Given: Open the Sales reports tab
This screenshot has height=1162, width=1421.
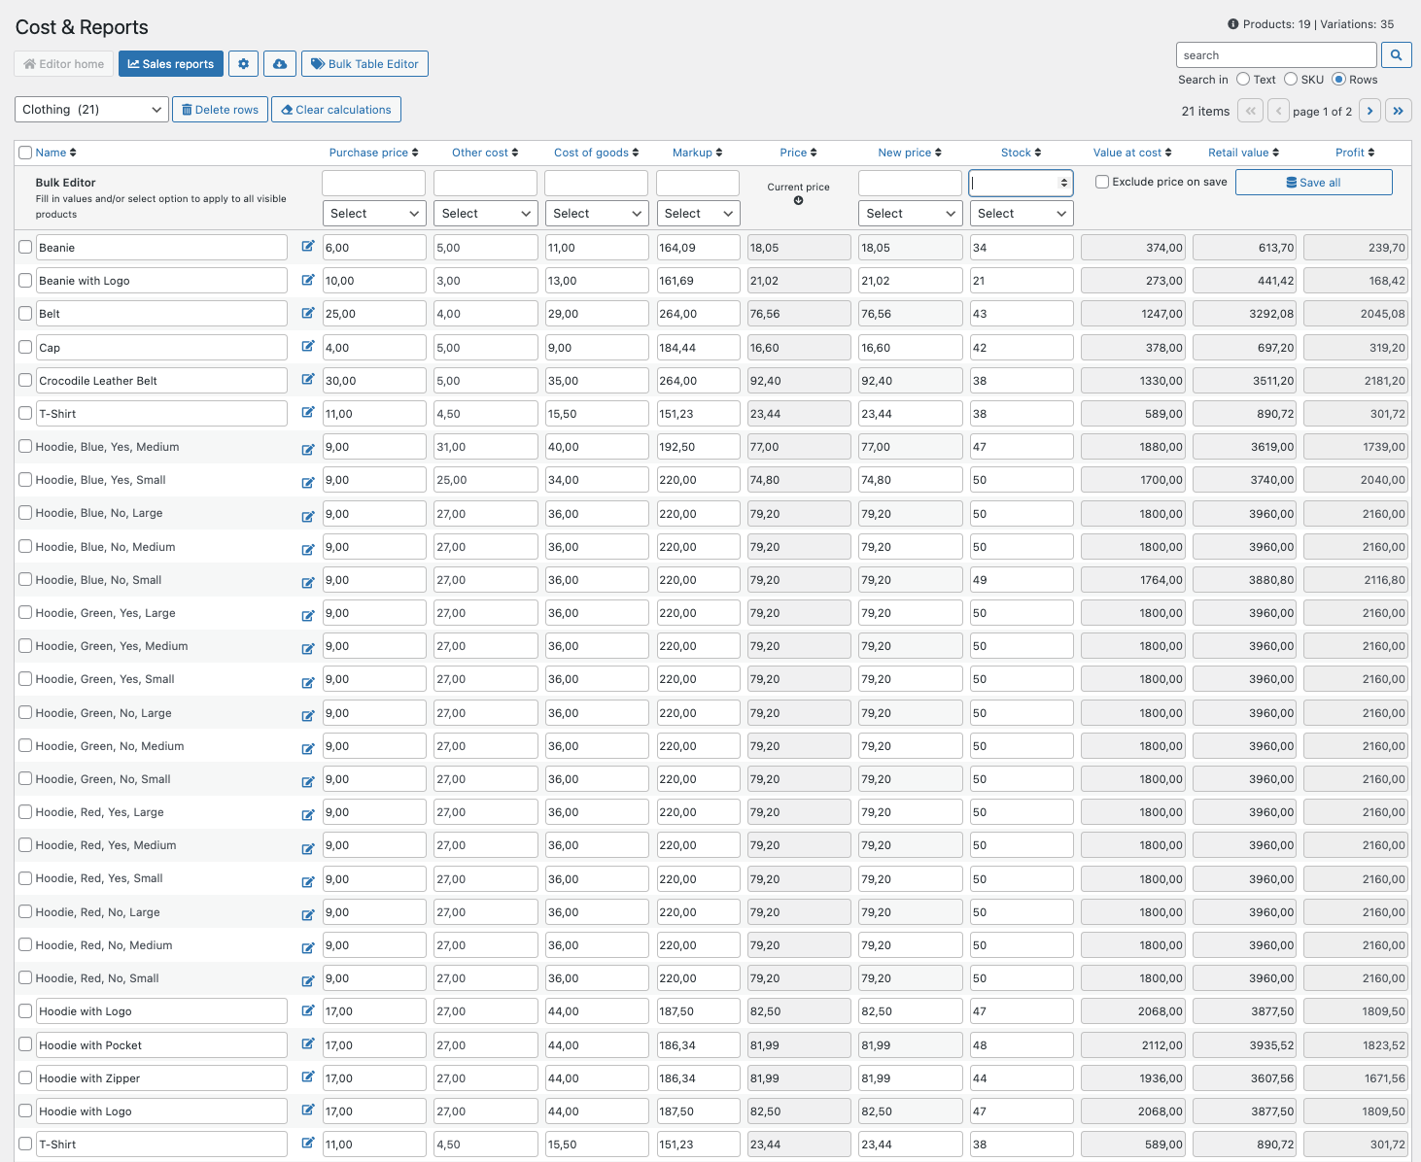Looking at the screenshot, I should 171,64.
